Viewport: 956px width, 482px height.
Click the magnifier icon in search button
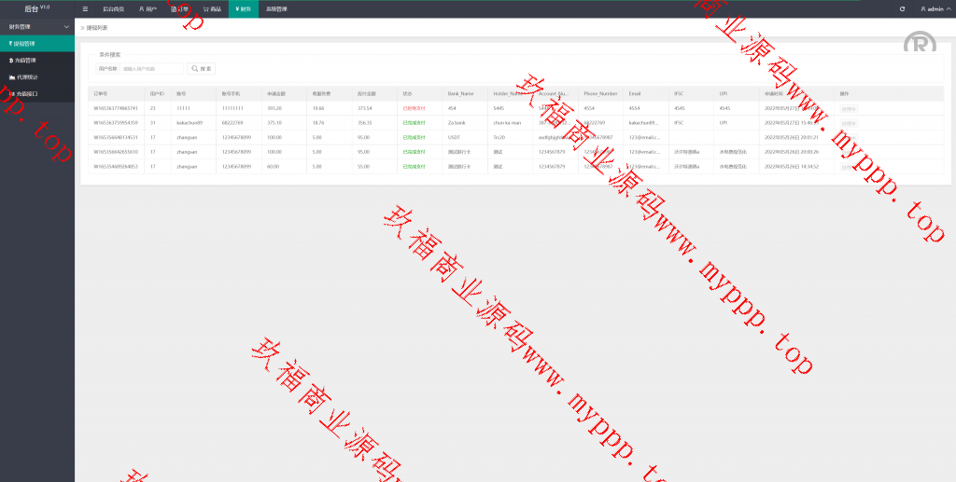195,68
